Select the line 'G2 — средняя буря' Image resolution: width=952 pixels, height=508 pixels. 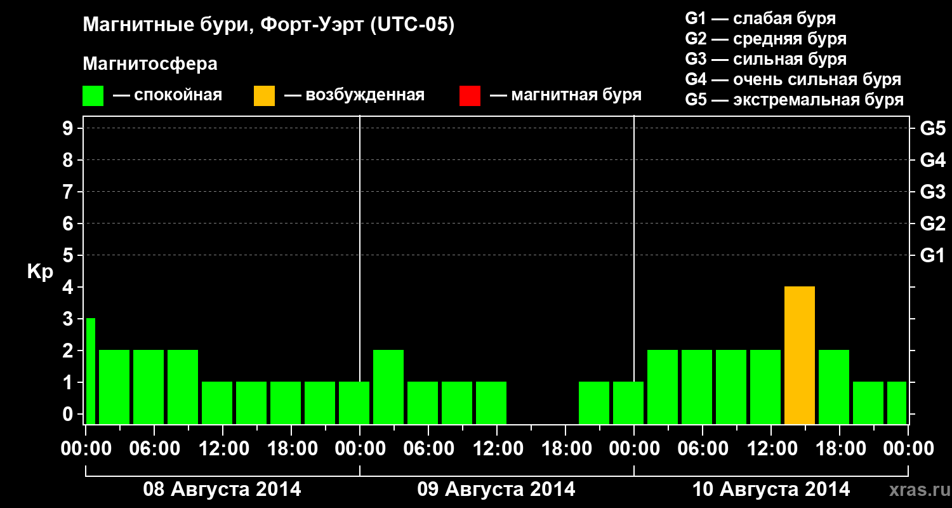[766, 39]
